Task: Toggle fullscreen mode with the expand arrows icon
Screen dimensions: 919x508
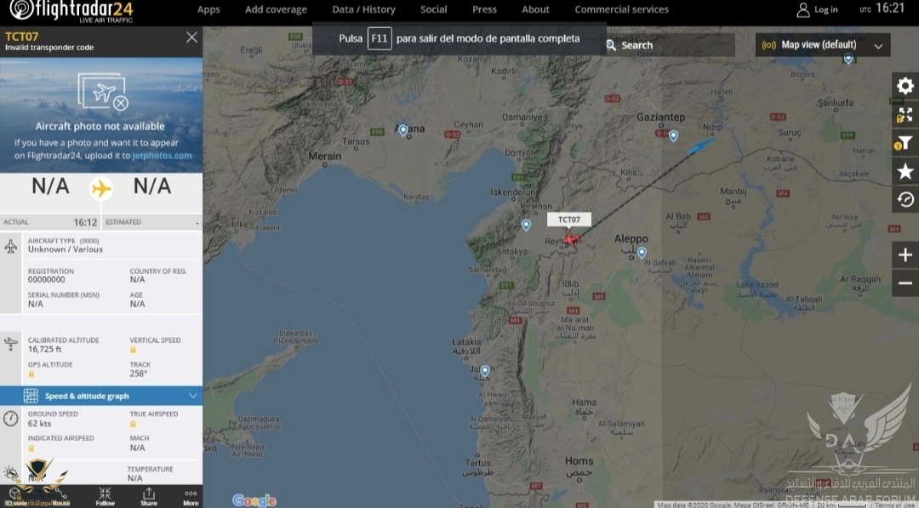Action: (905, 114)
